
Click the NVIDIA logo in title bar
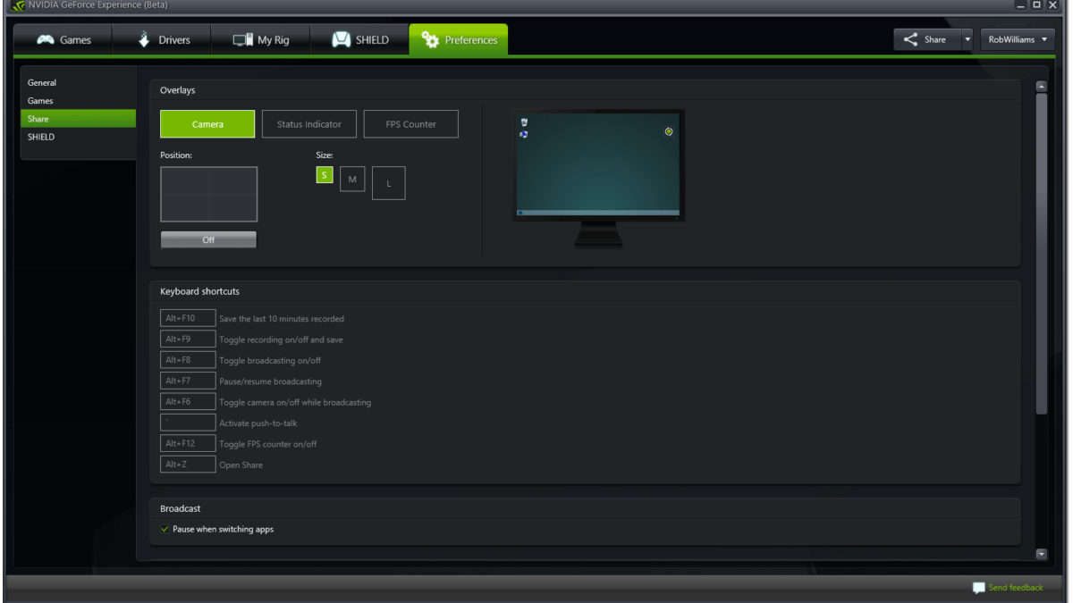click(17, 5)
